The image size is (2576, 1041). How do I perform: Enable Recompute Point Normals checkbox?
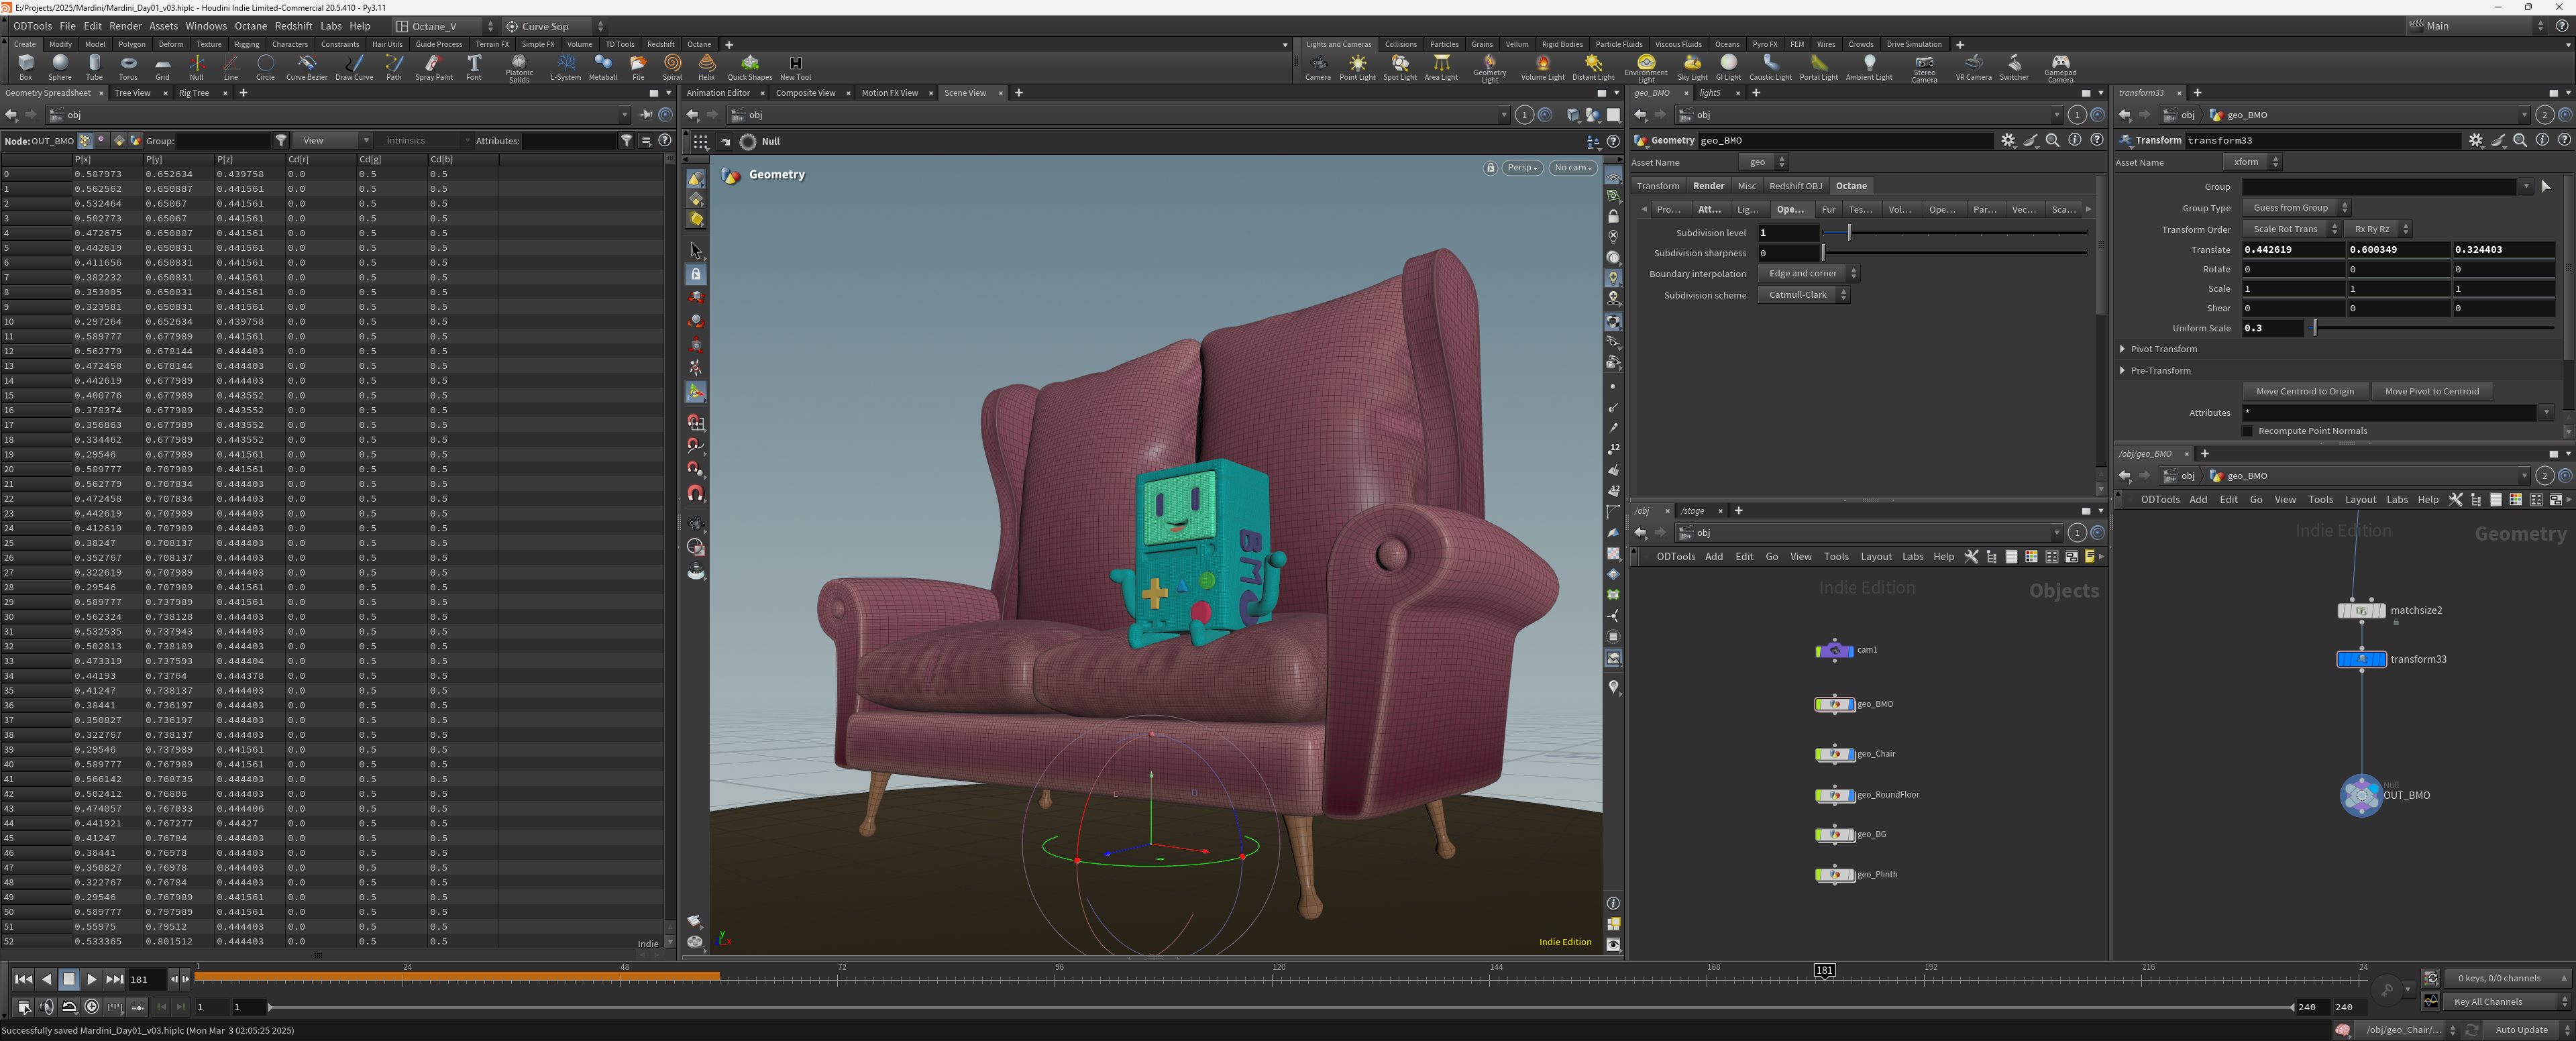coord(2247,431)
